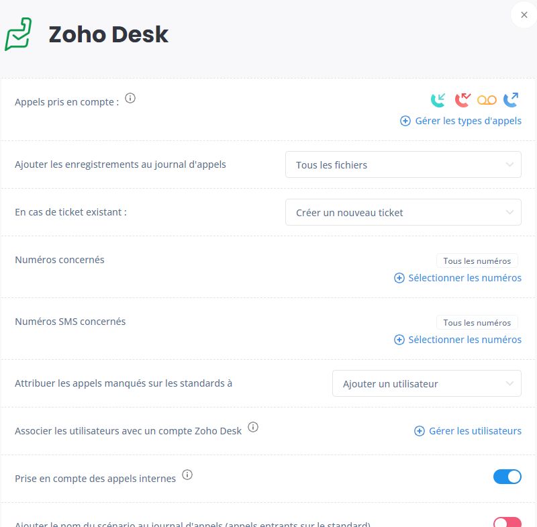Viewport: 537px width, 527px height.
Task: Click the incoming calls icon
Action: 438,100
